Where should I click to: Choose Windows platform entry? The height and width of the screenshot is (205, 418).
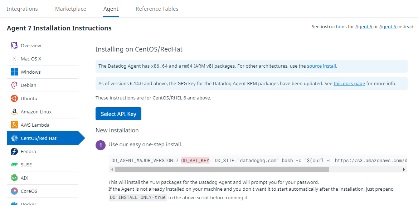tap(42, 72)
